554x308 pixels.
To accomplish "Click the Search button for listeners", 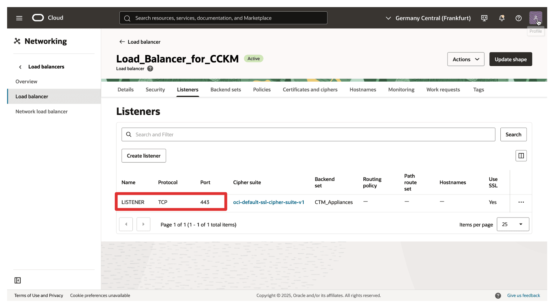I will coord(514,134).
